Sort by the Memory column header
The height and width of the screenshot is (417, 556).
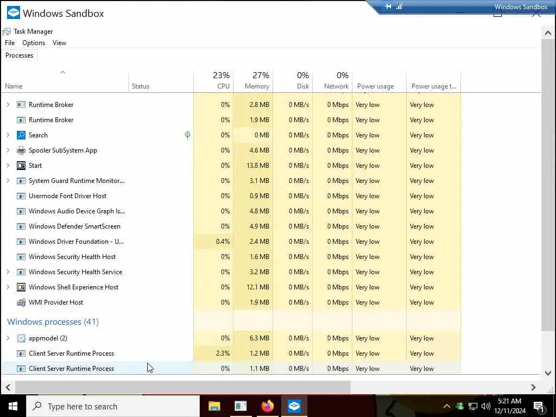pos(253,81)
